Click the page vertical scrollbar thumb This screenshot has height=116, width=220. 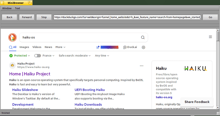(218, 36)
